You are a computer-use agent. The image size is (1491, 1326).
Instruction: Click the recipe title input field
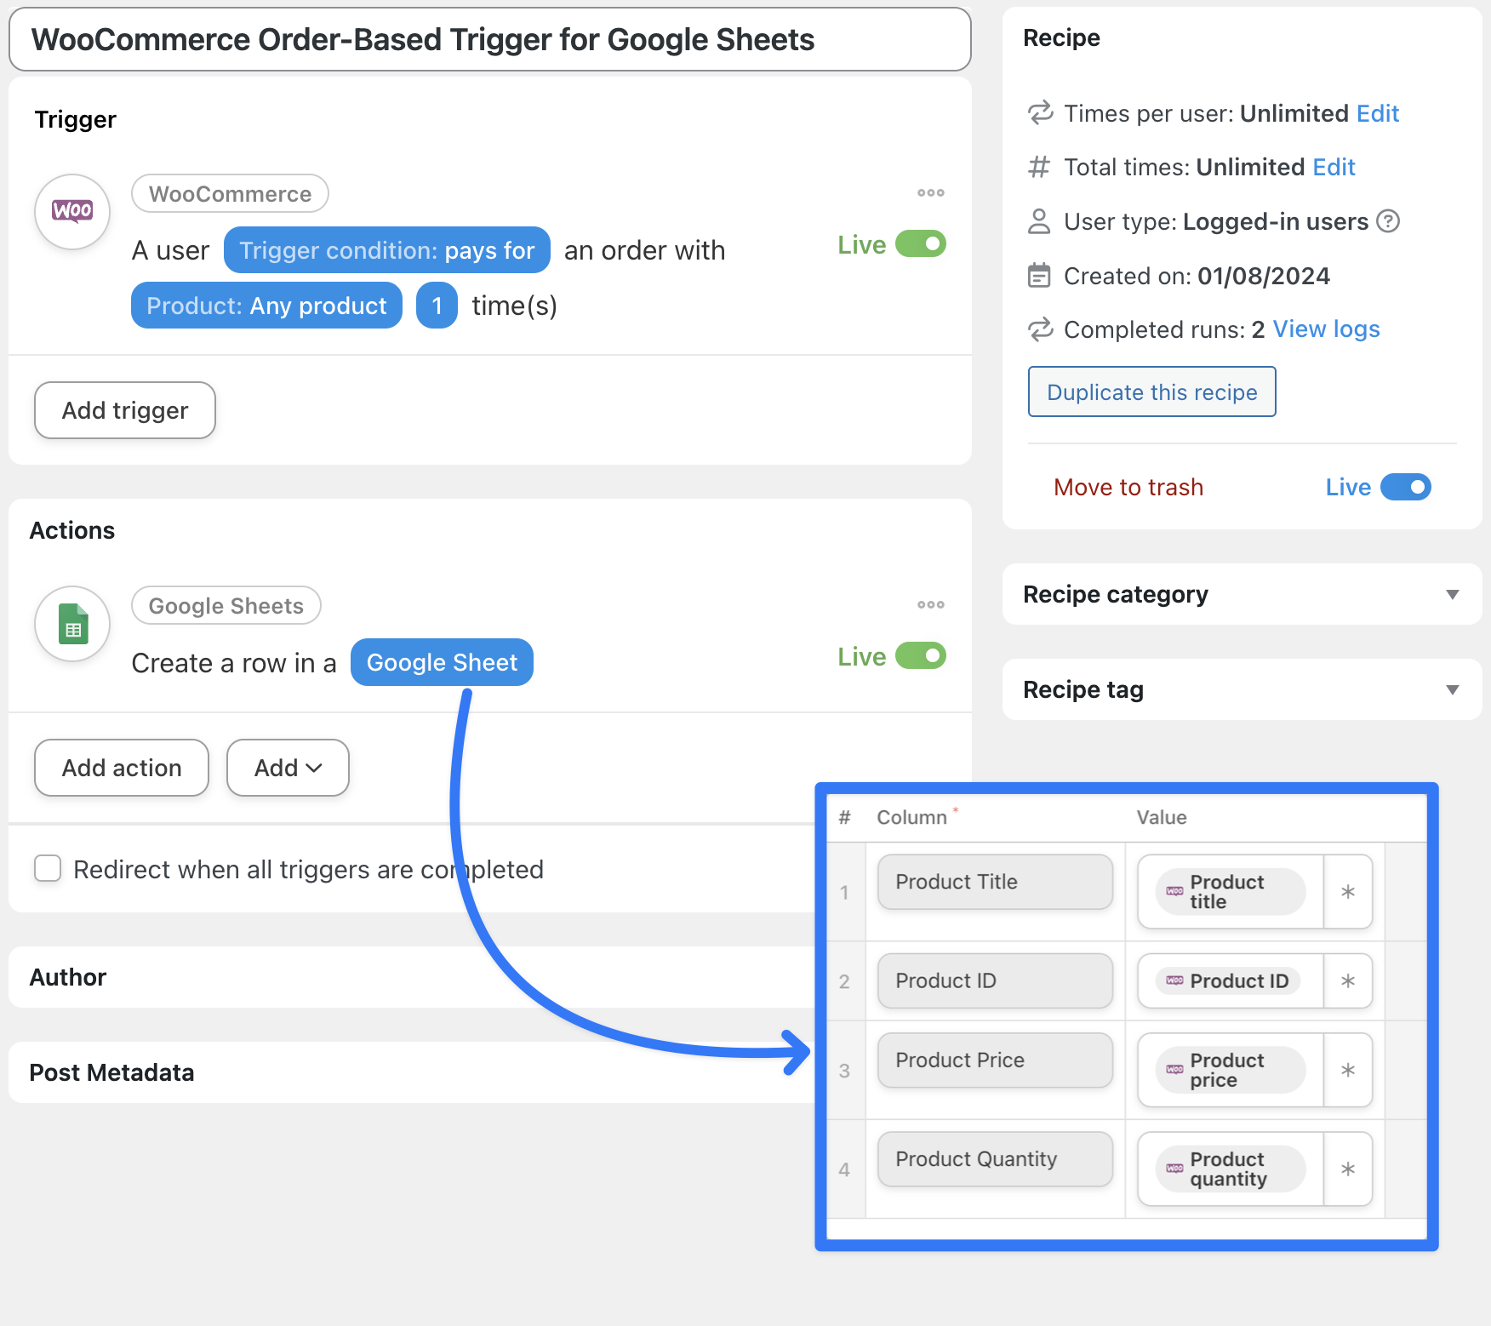[489, 40]
